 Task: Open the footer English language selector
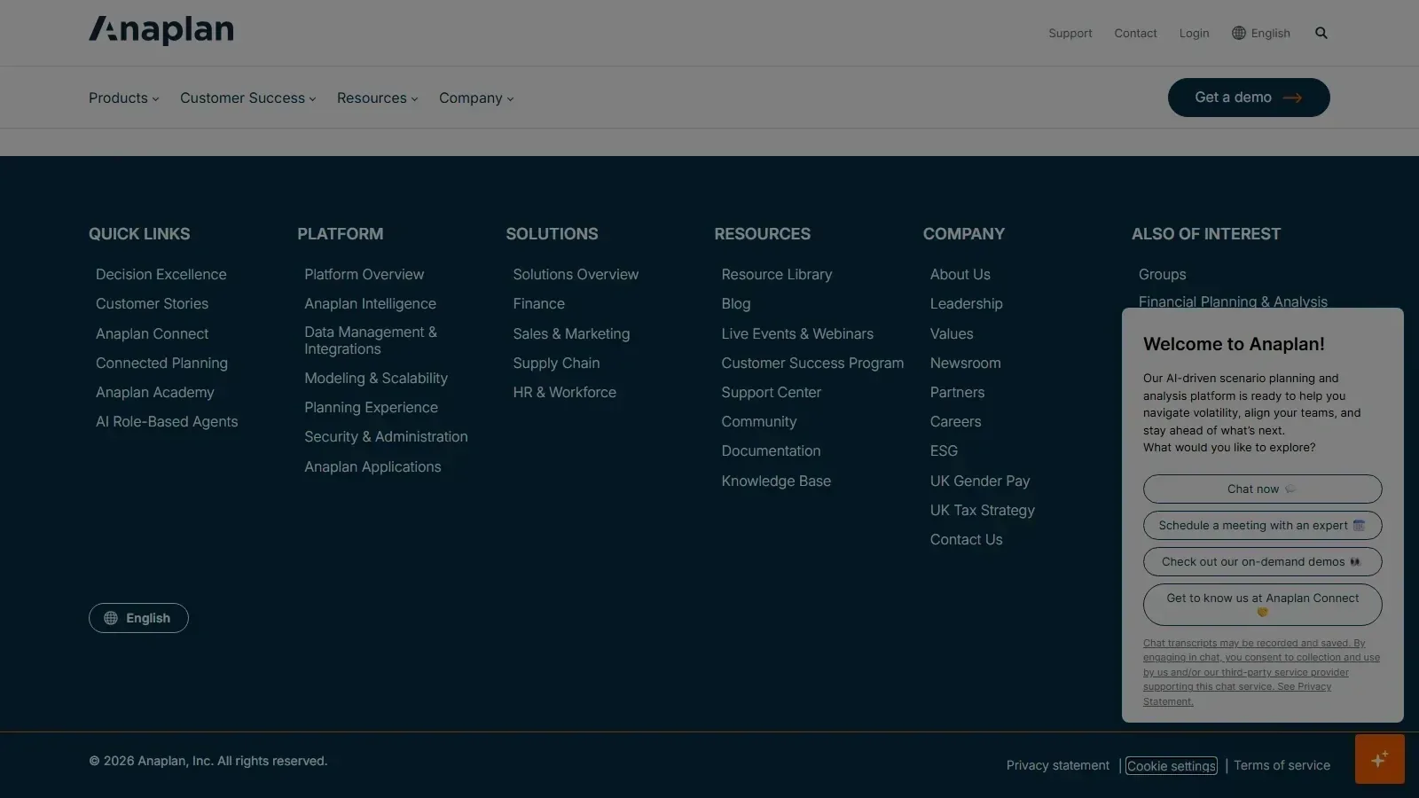coord(138,618)
